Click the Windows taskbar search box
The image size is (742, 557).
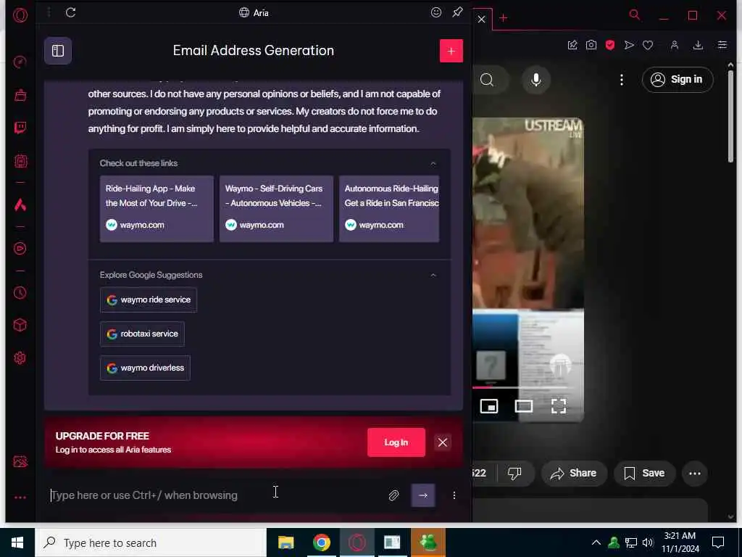(x=151, y=542)
